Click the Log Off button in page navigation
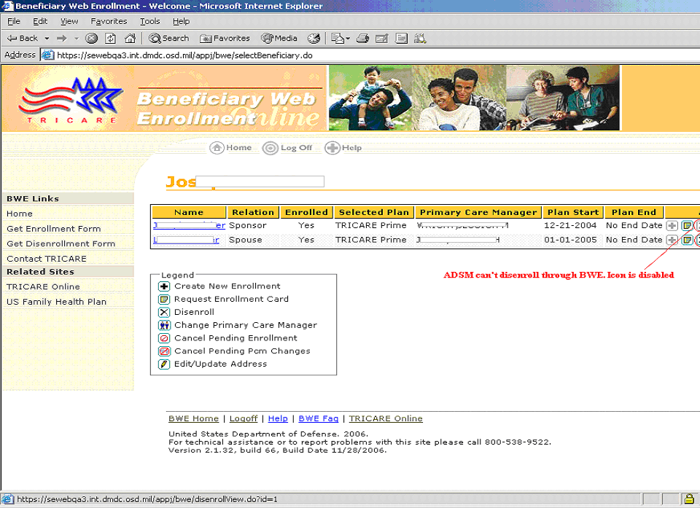Screen dimensions: 700x508 point(287,148)
